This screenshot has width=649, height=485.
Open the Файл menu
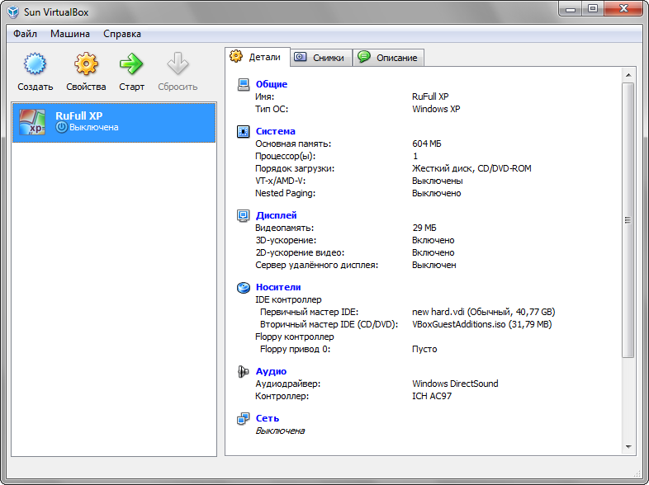click(25, 34)
